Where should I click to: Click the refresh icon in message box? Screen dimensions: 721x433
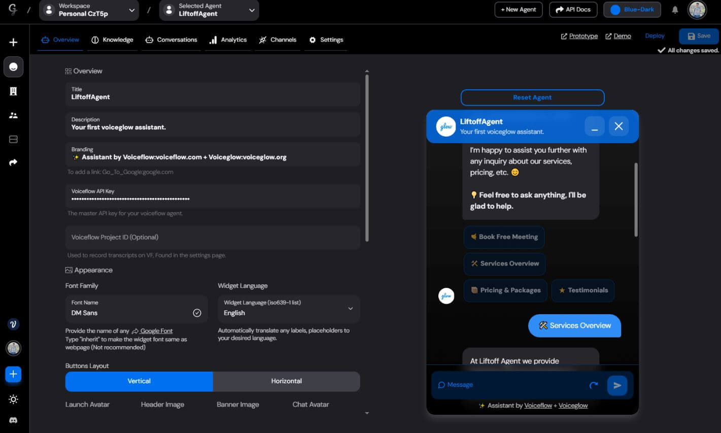click(x=594, y=385)
